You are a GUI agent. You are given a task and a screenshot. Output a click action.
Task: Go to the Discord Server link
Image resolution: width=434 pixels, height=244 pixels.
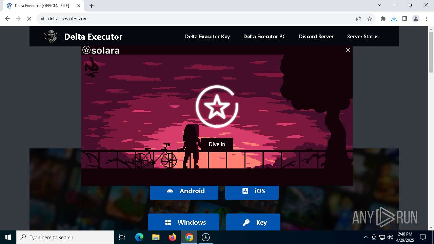tap(316, 37)
